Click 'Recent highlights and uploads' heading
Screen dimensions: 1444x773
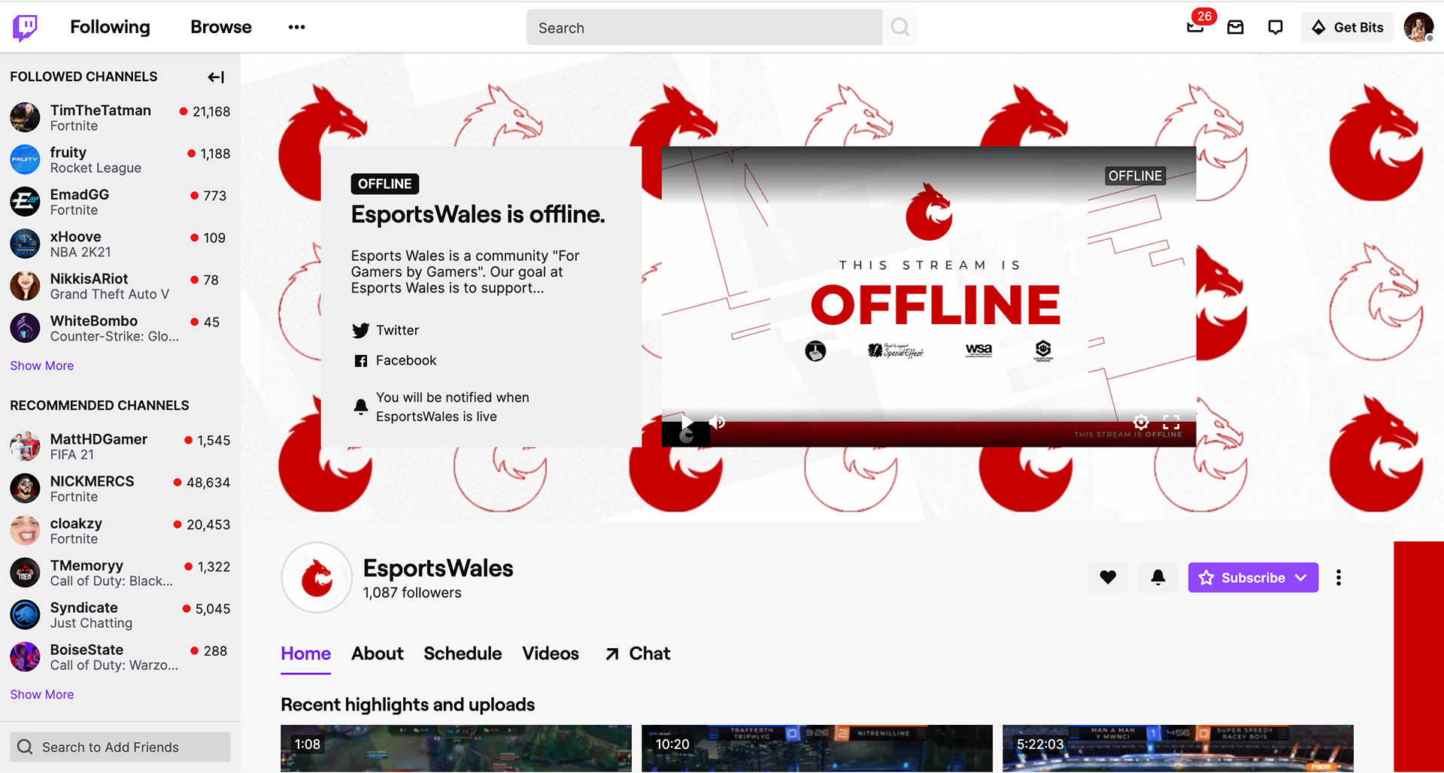pyautogui.click(x=408, y=705)
